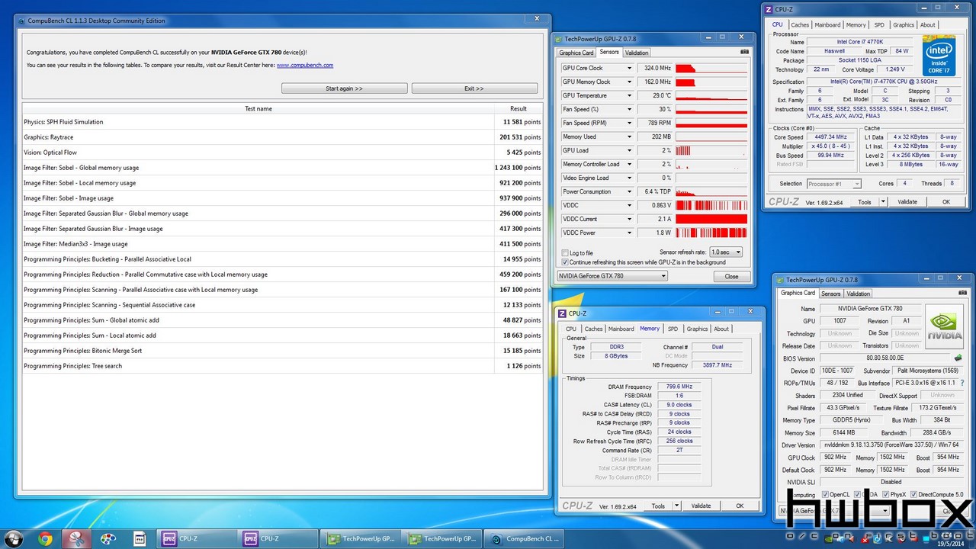Click the GPU-Z title bar icon in the Graphics Card window
Viewport: 976px width, 549px height.
[x=779, y=280]
